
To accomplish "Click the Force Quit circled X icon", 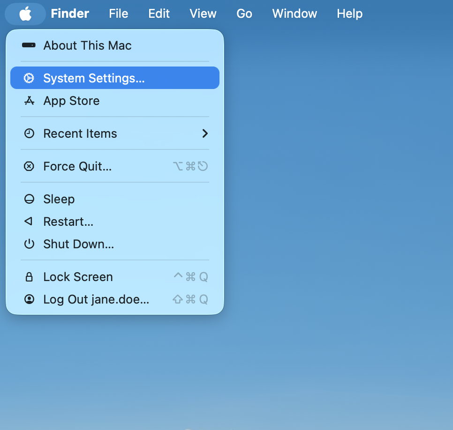I will point(29,166).
